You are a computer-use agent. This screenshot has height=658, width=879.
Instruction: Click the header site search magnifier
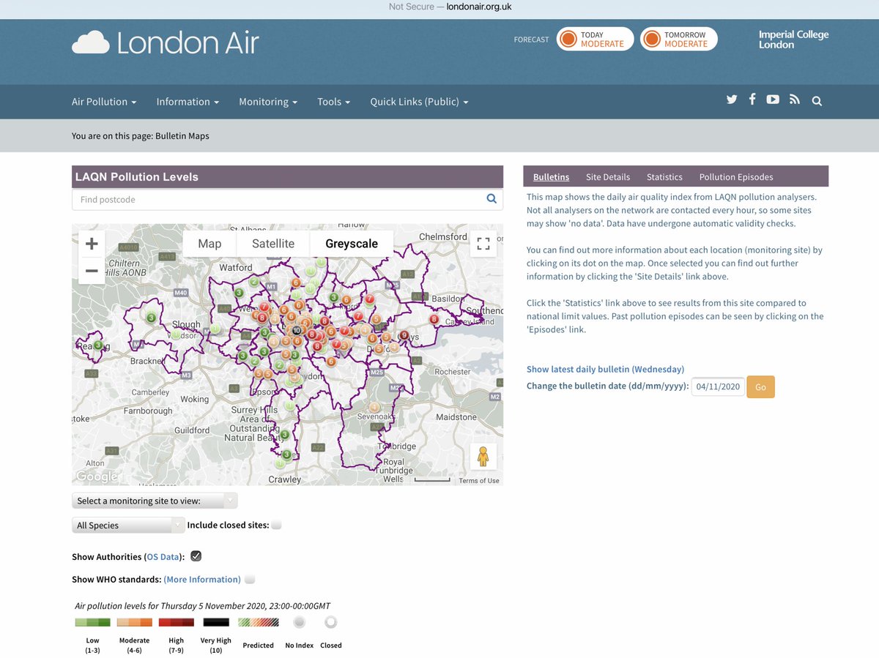(x=817, y=101)
